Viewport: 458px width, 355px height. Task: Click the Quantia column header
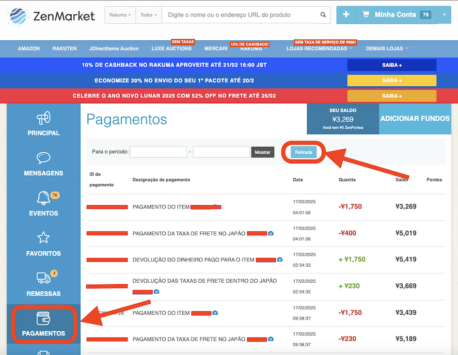(x=347, y=180)
